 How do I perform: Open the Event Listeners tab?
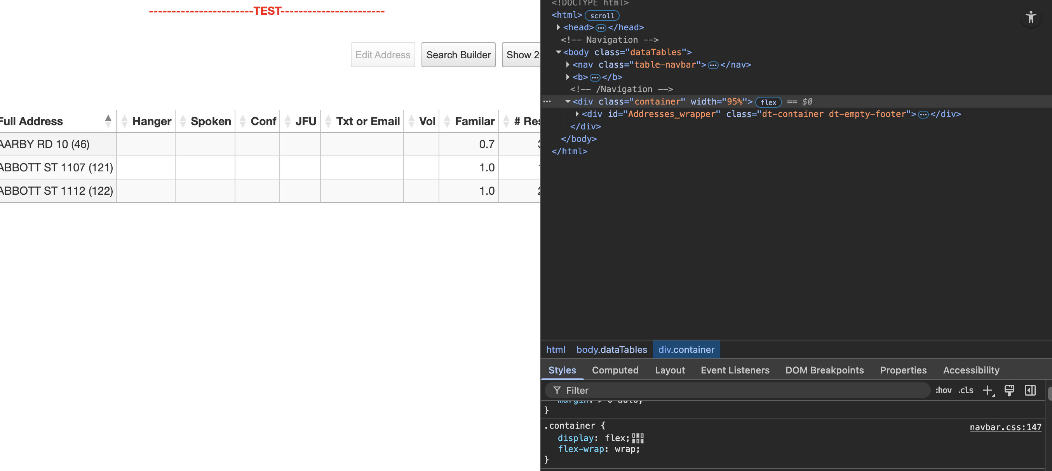(735, 370)
